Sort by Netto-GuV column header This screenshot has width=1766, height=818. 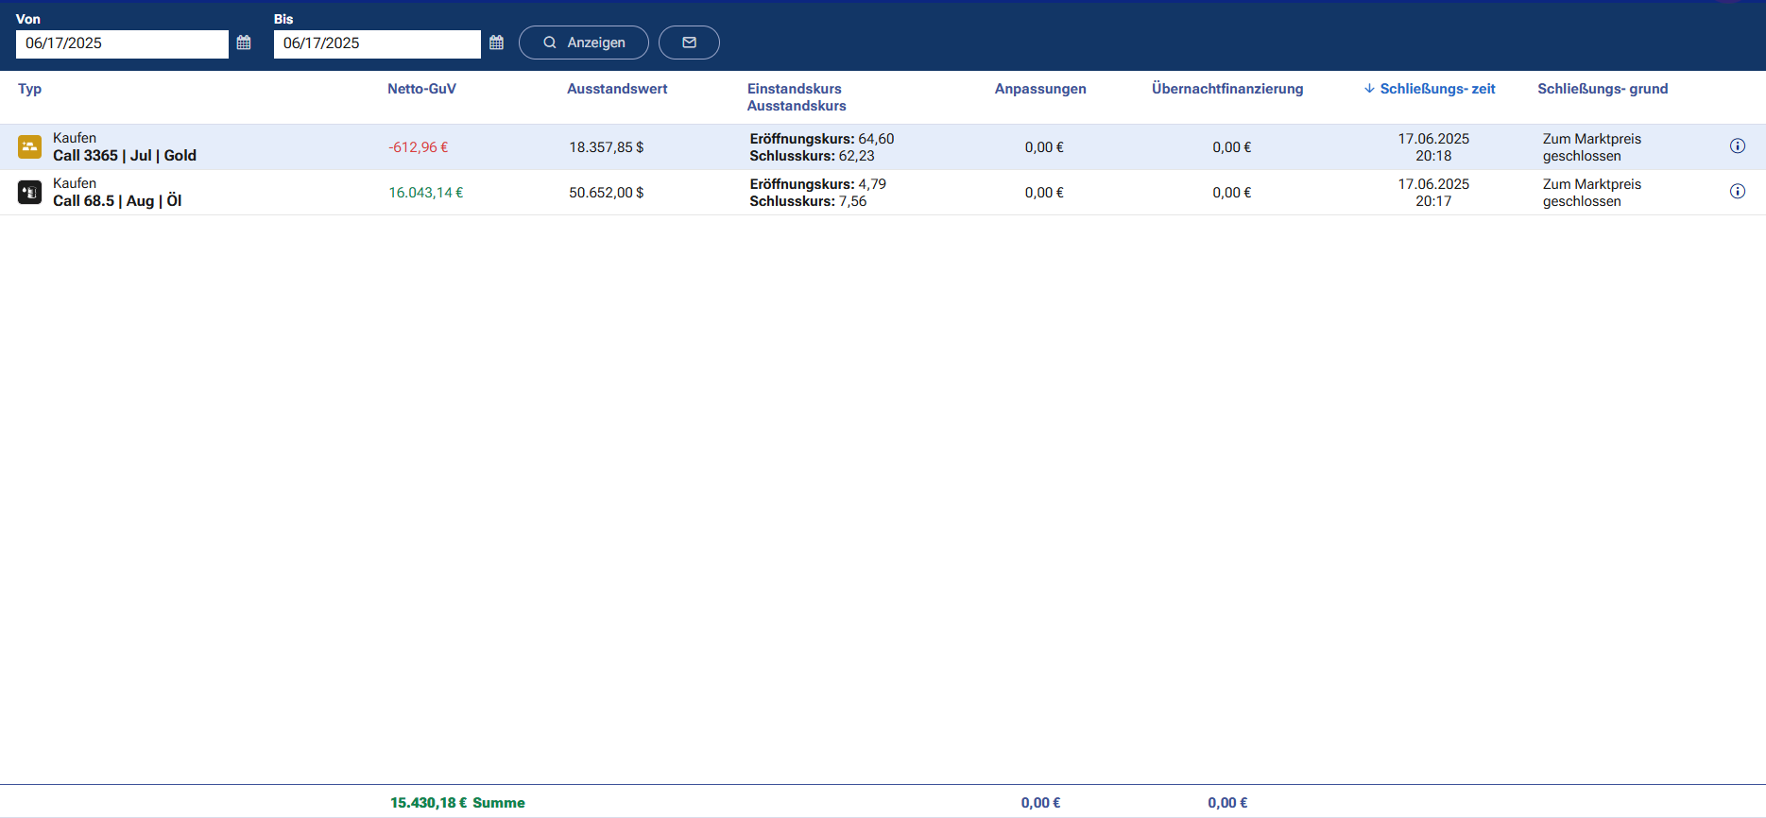(421, 89)
